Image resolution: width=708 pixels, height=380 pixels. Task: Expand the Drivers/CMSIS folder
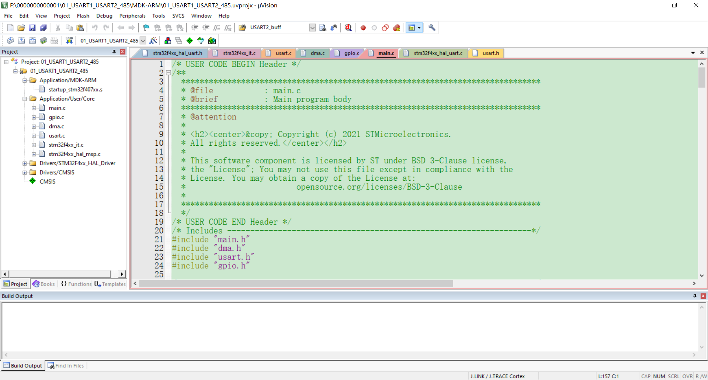click(x=25, y=172)
